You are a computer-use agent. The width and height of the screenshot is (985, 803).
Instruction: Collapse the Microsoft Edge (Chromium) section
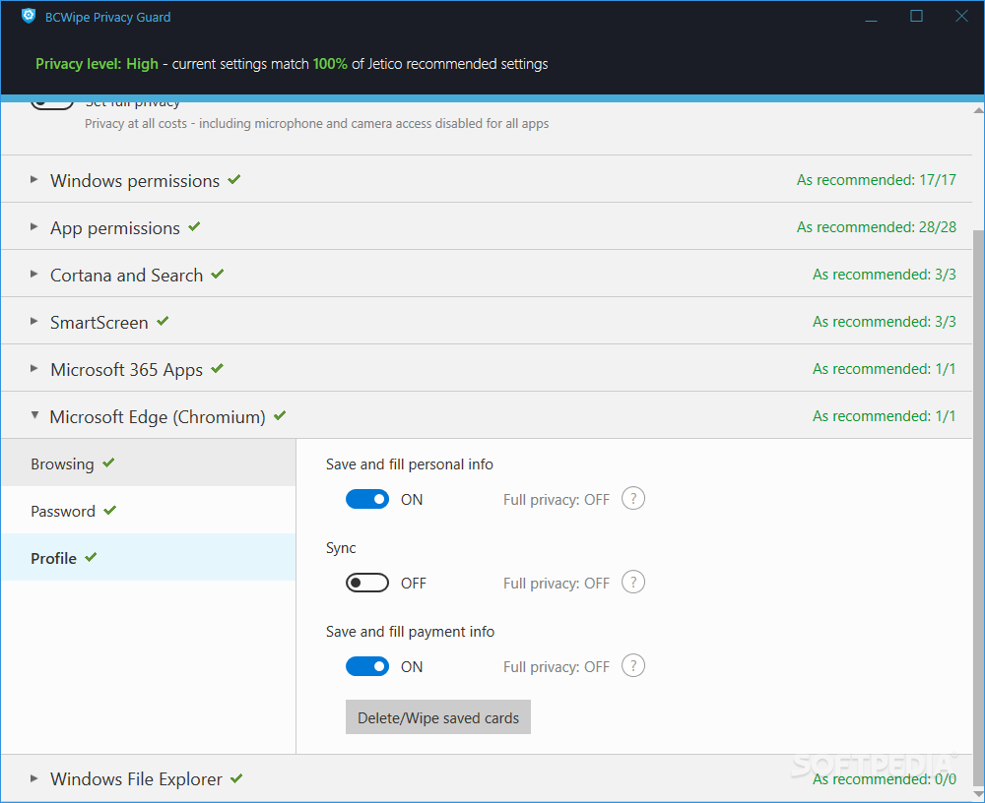[x=34, y=415]
